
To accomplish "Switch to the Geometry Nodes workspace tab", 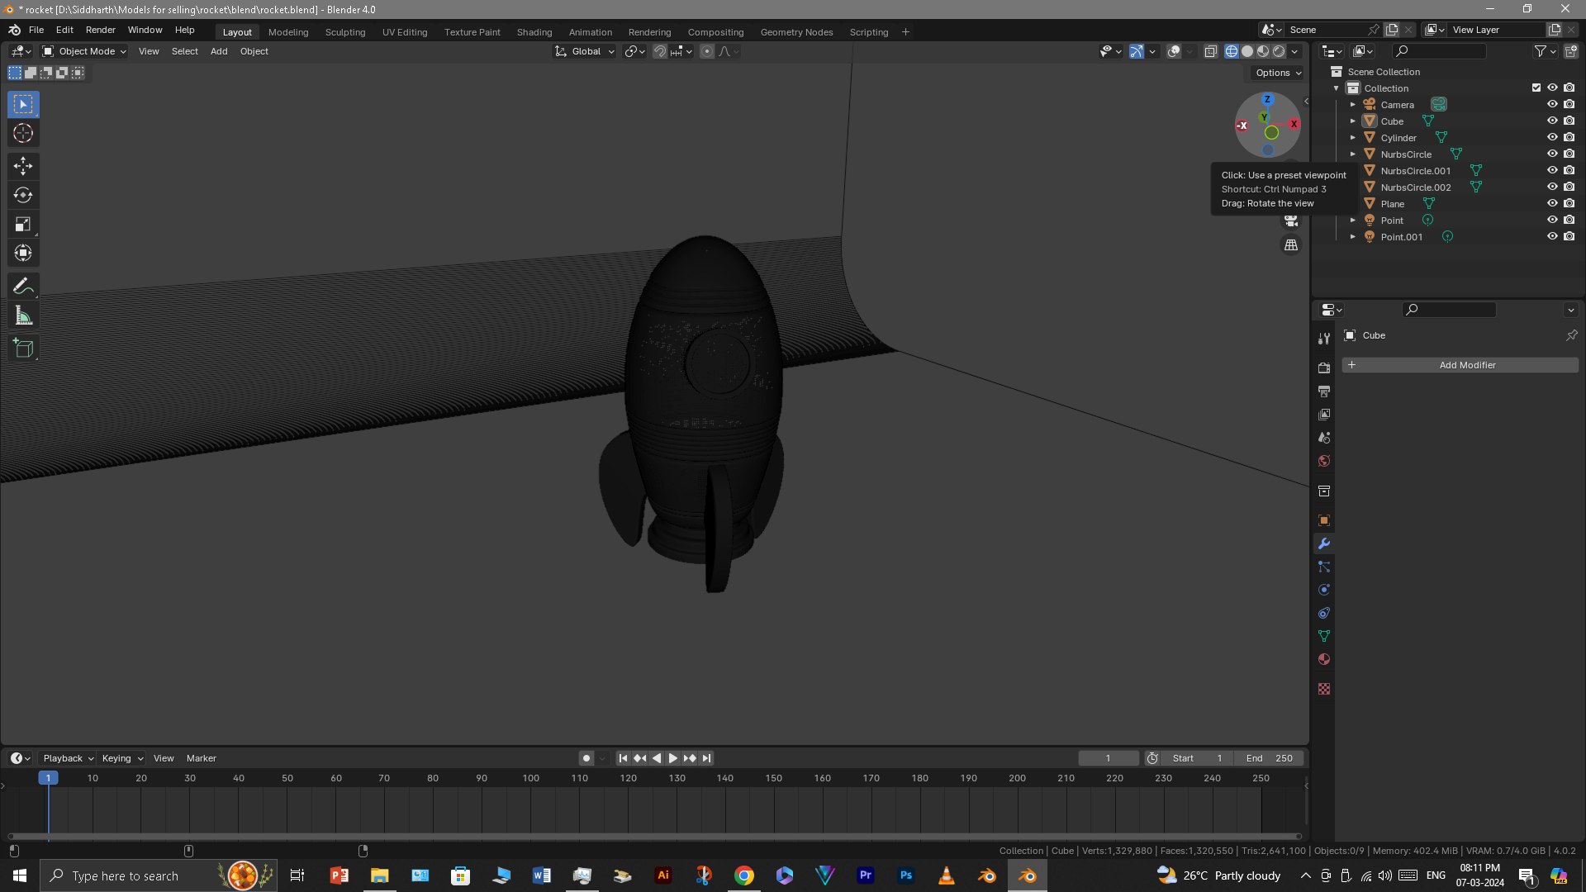I will tap(796, 32).
